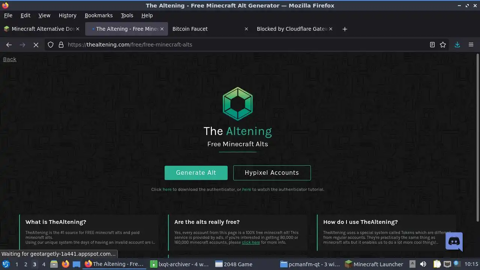Select the pcmanfm-qt taskbar window group
480x270 pixels.
click(x=310, y=264)
